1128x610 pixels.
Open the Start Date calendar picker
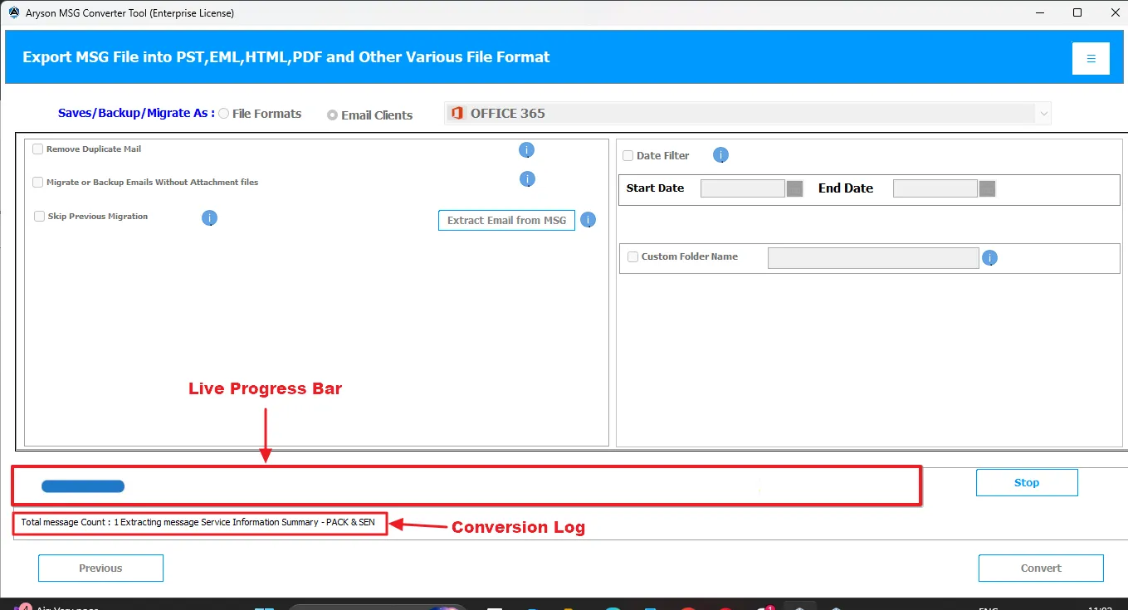794,188
